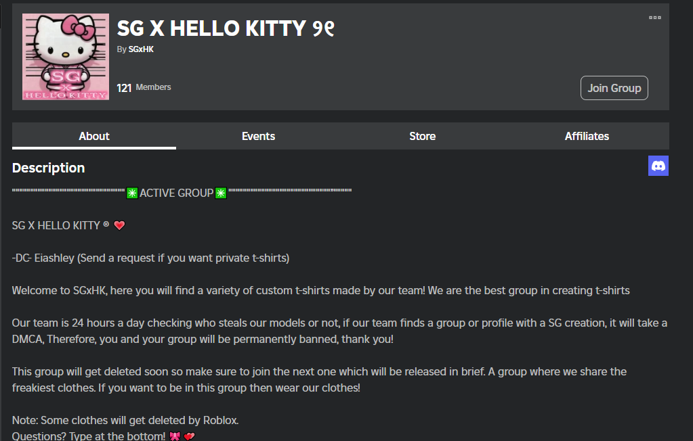Click green sparkle icon after ACTIVE GROUP

click(x=221, y=193)
